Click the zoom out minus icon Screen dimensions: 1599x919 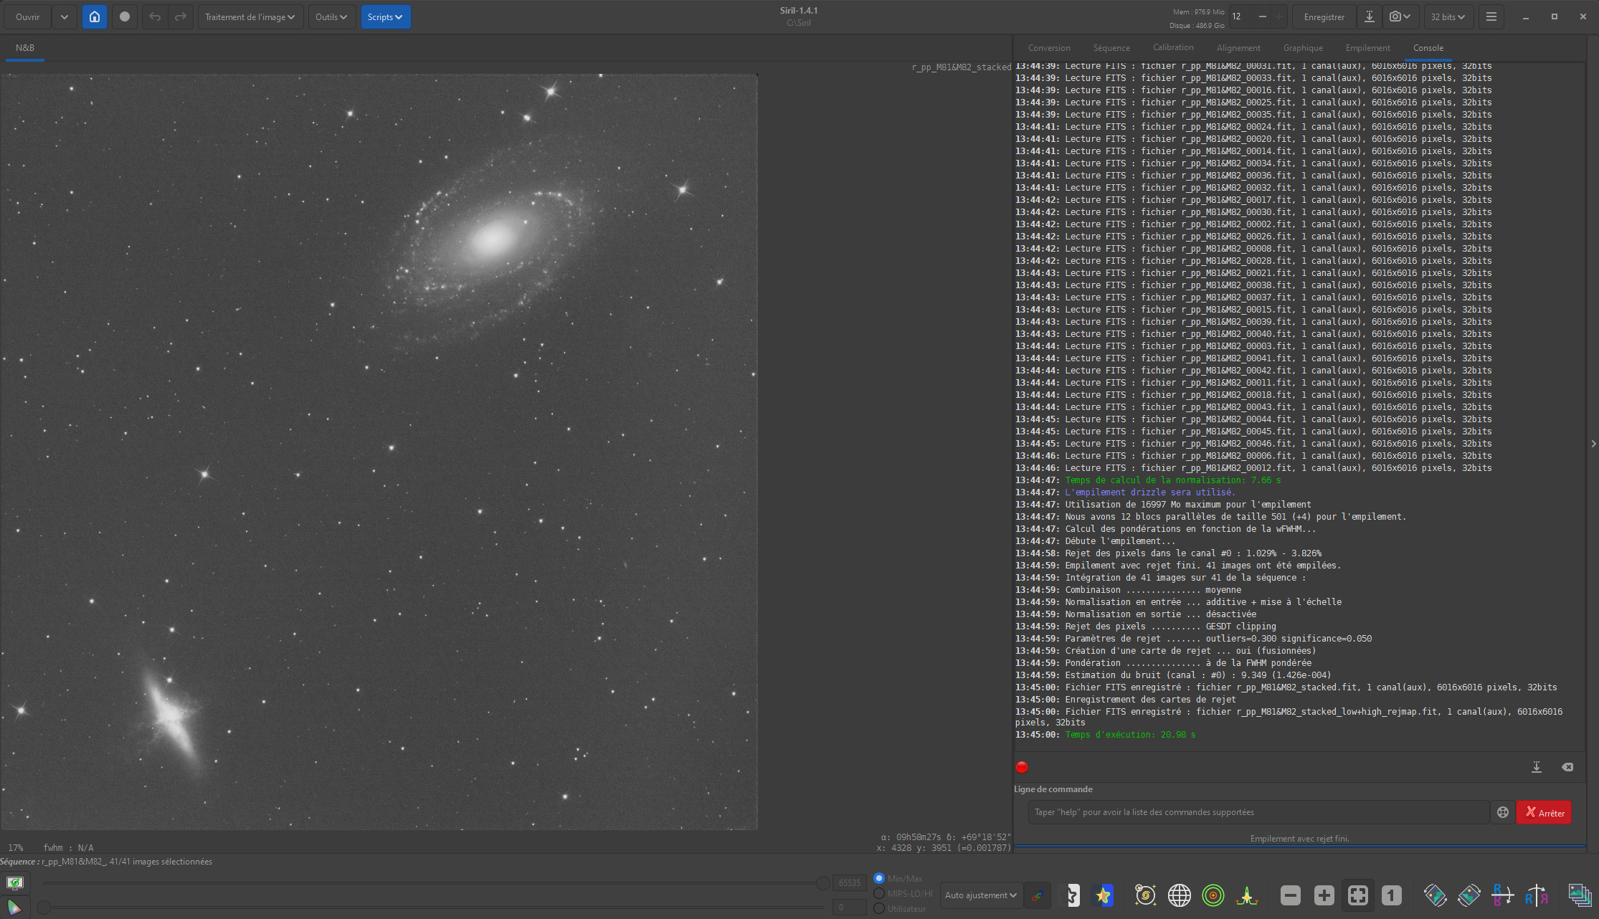tap(1291, 895)
